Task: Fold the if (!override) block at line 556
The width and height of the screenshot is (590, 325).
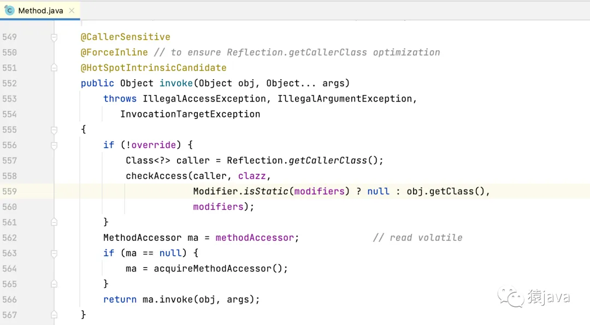Action: (x=54, y=145)
